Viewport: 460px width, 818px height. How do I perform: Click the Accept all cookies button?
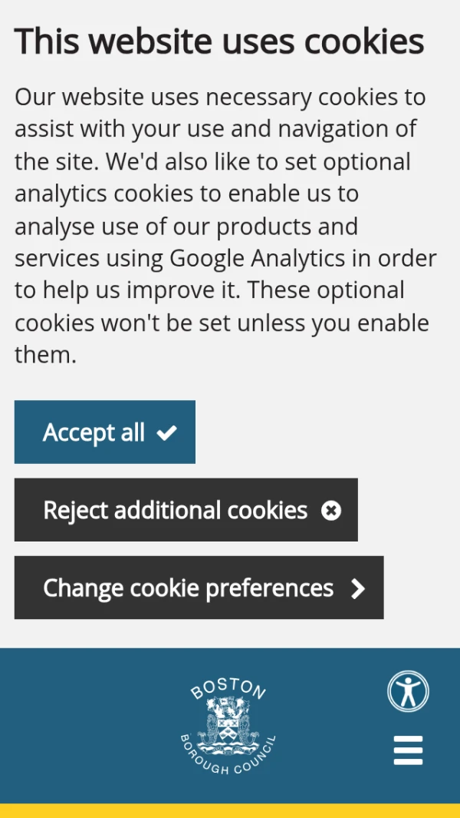click(104, 432)
